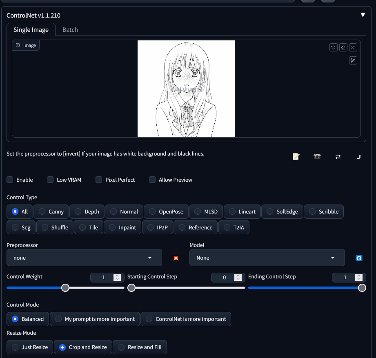The width and height of the screenshot is (376, 358).
Task: Open the Model dropdown
Action: pyautogui.click(x=267, y=258)
